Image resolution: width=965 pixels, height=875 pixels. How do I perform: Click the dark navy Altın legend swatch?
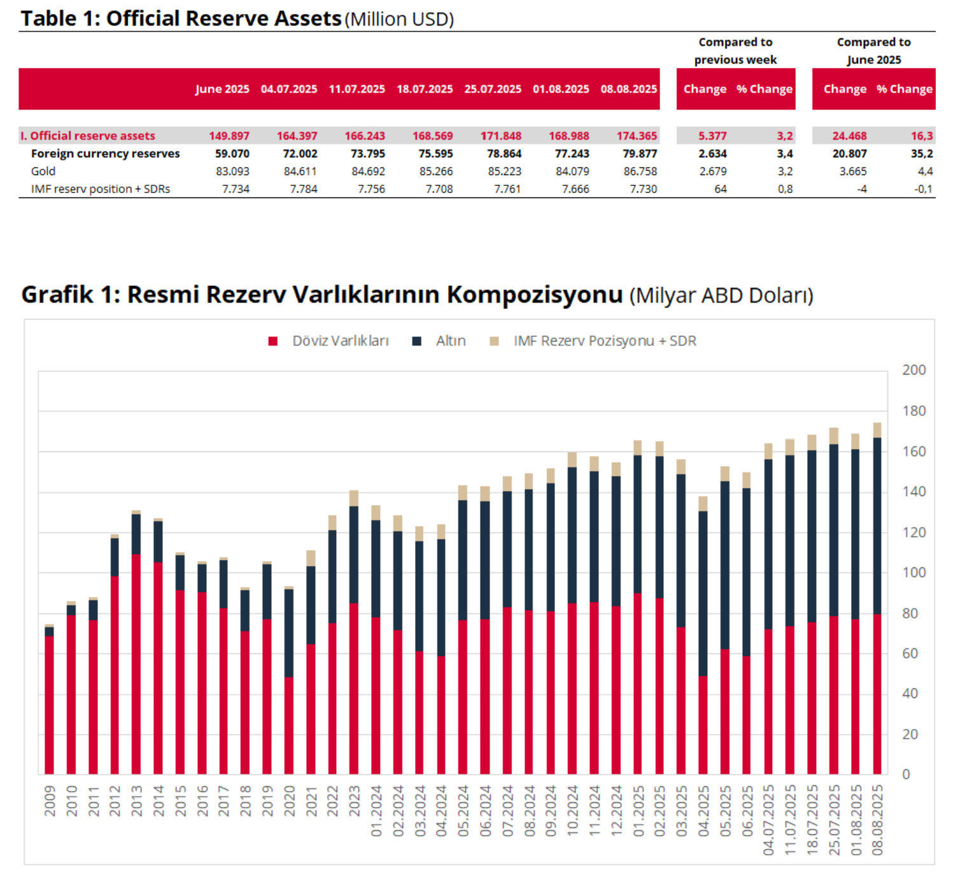417,341
